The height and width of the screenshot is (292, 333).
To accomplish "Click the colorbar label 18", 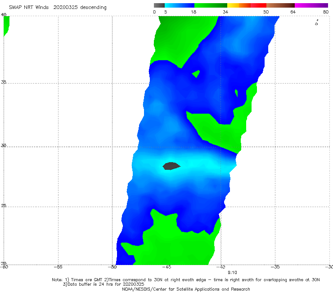I will (193, 12).
